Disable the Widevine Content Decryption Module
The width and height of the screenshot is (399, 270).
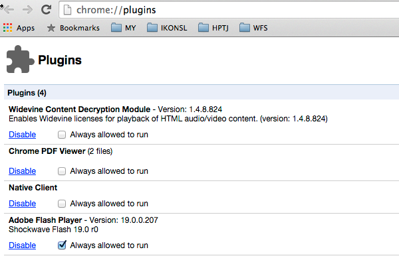coord(22,135)
